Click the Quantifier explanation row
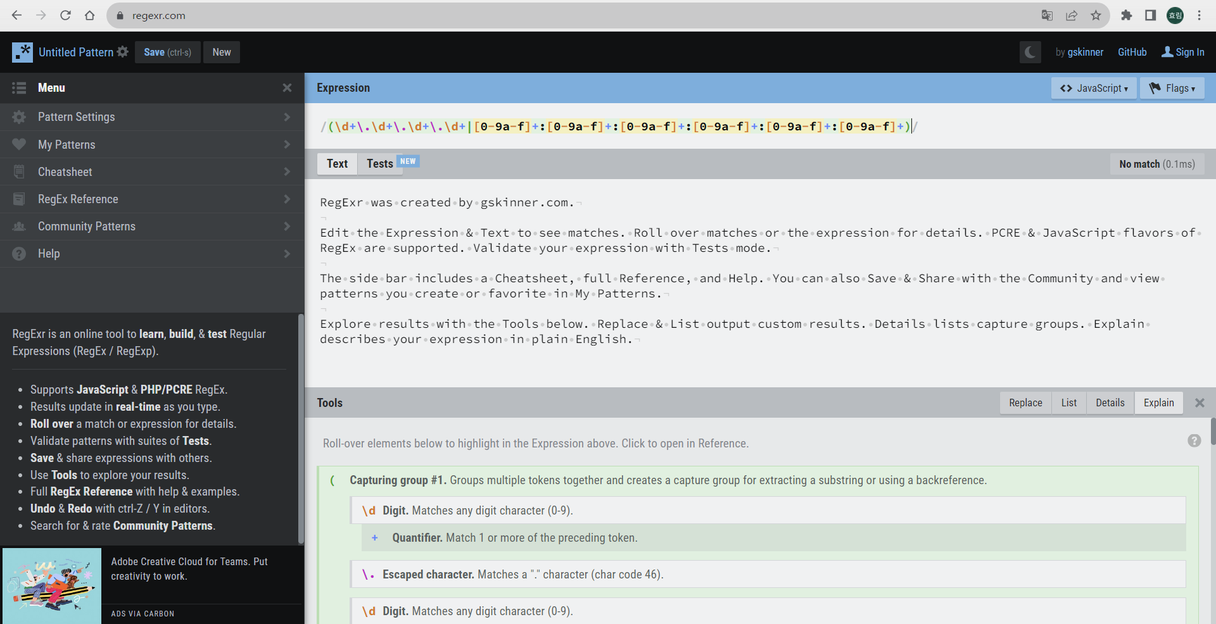This screenshot has height=624, width=1216. (774, 537)
